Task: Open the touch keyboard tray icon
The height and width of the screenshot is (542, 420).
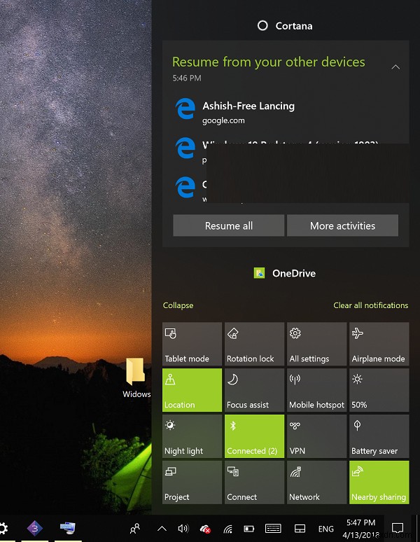Action: [273, 529]
